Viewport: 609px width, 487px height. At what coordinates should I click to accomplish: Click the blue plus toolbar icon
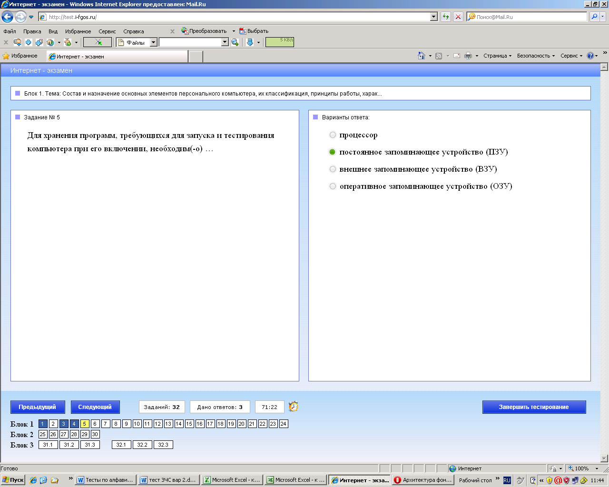click(x=28, y=42)
